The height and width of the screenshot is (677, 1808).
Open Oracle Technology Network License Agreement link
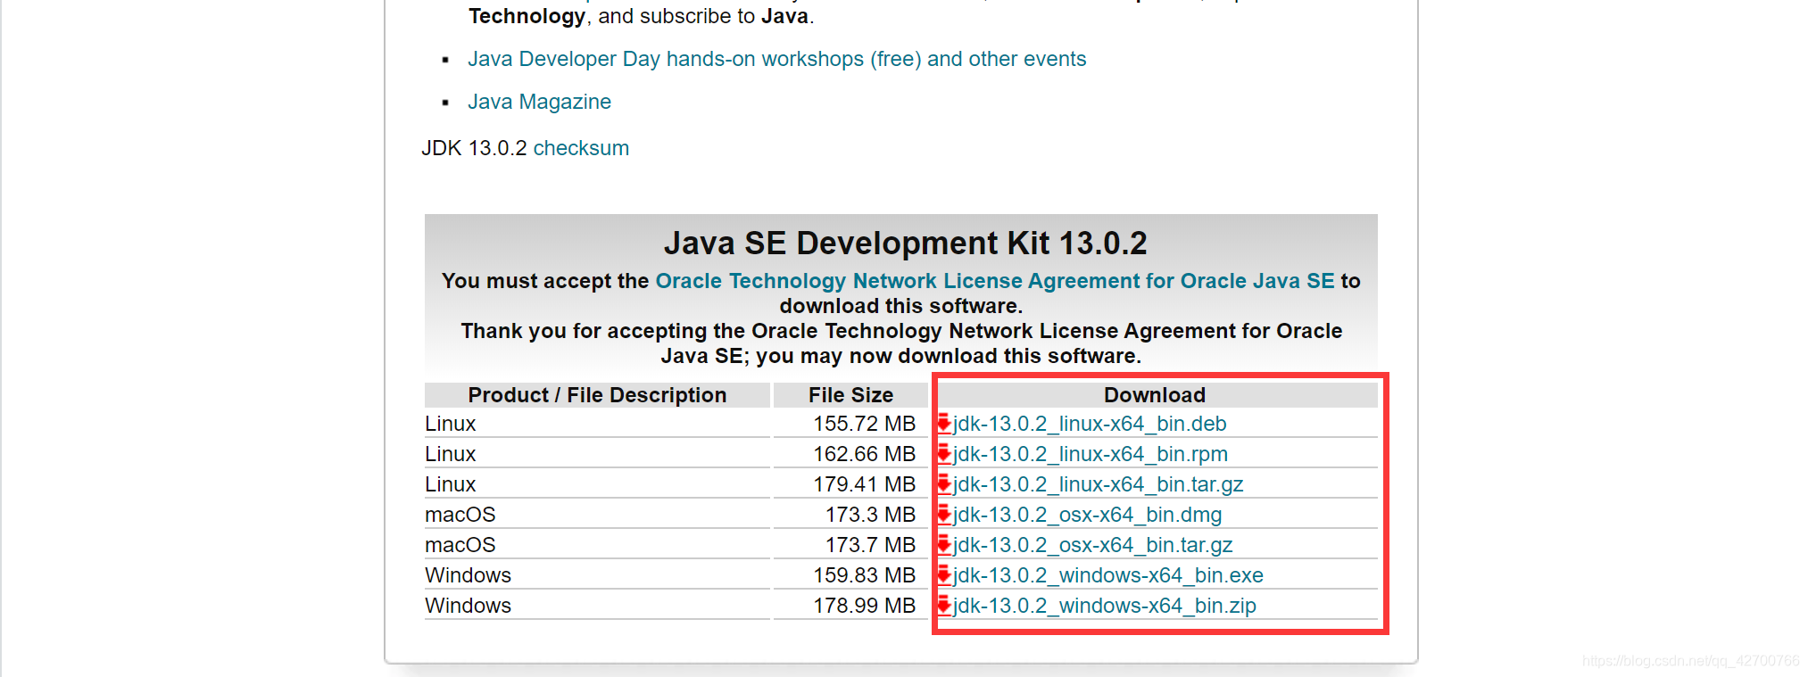click(x=995, y=281)
